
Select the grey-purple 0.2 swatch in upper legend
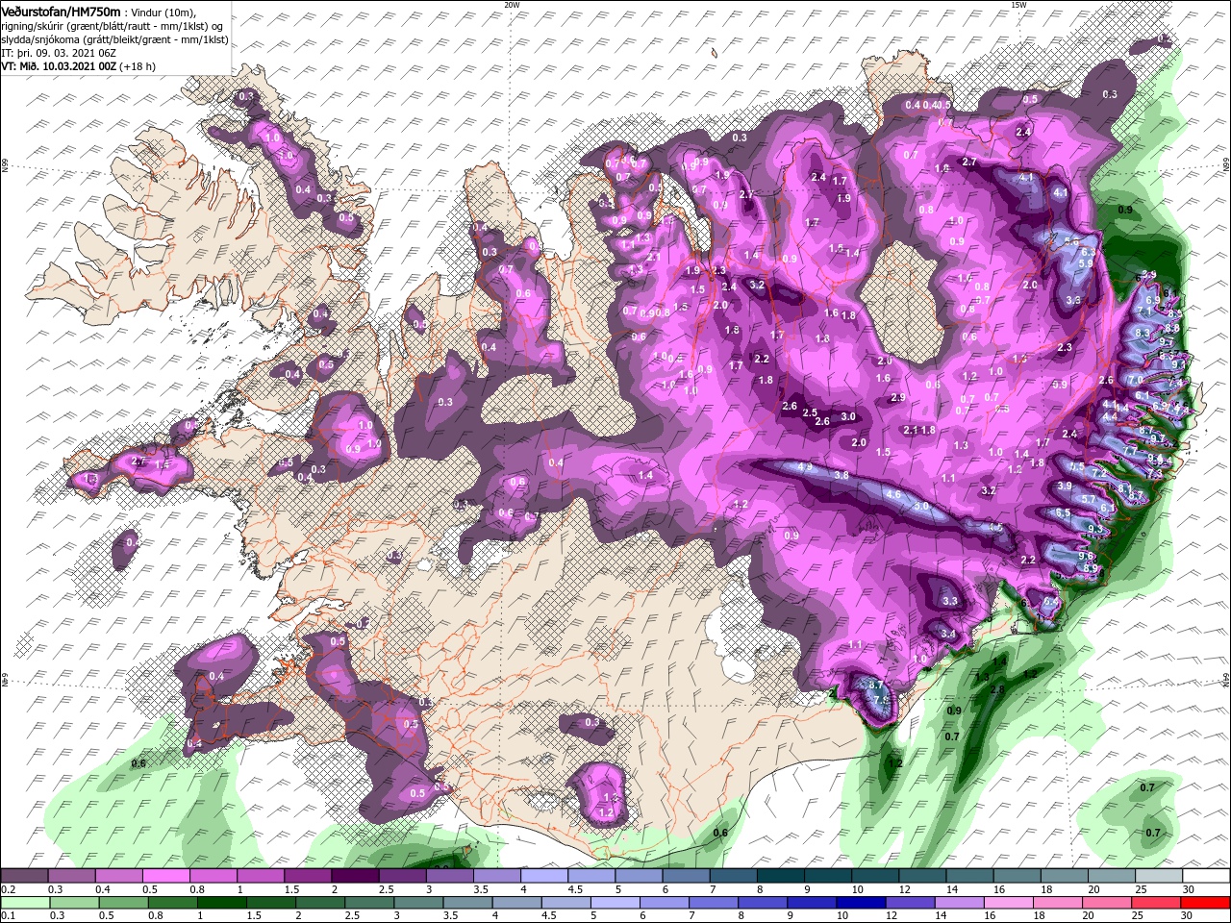point(24,877)
